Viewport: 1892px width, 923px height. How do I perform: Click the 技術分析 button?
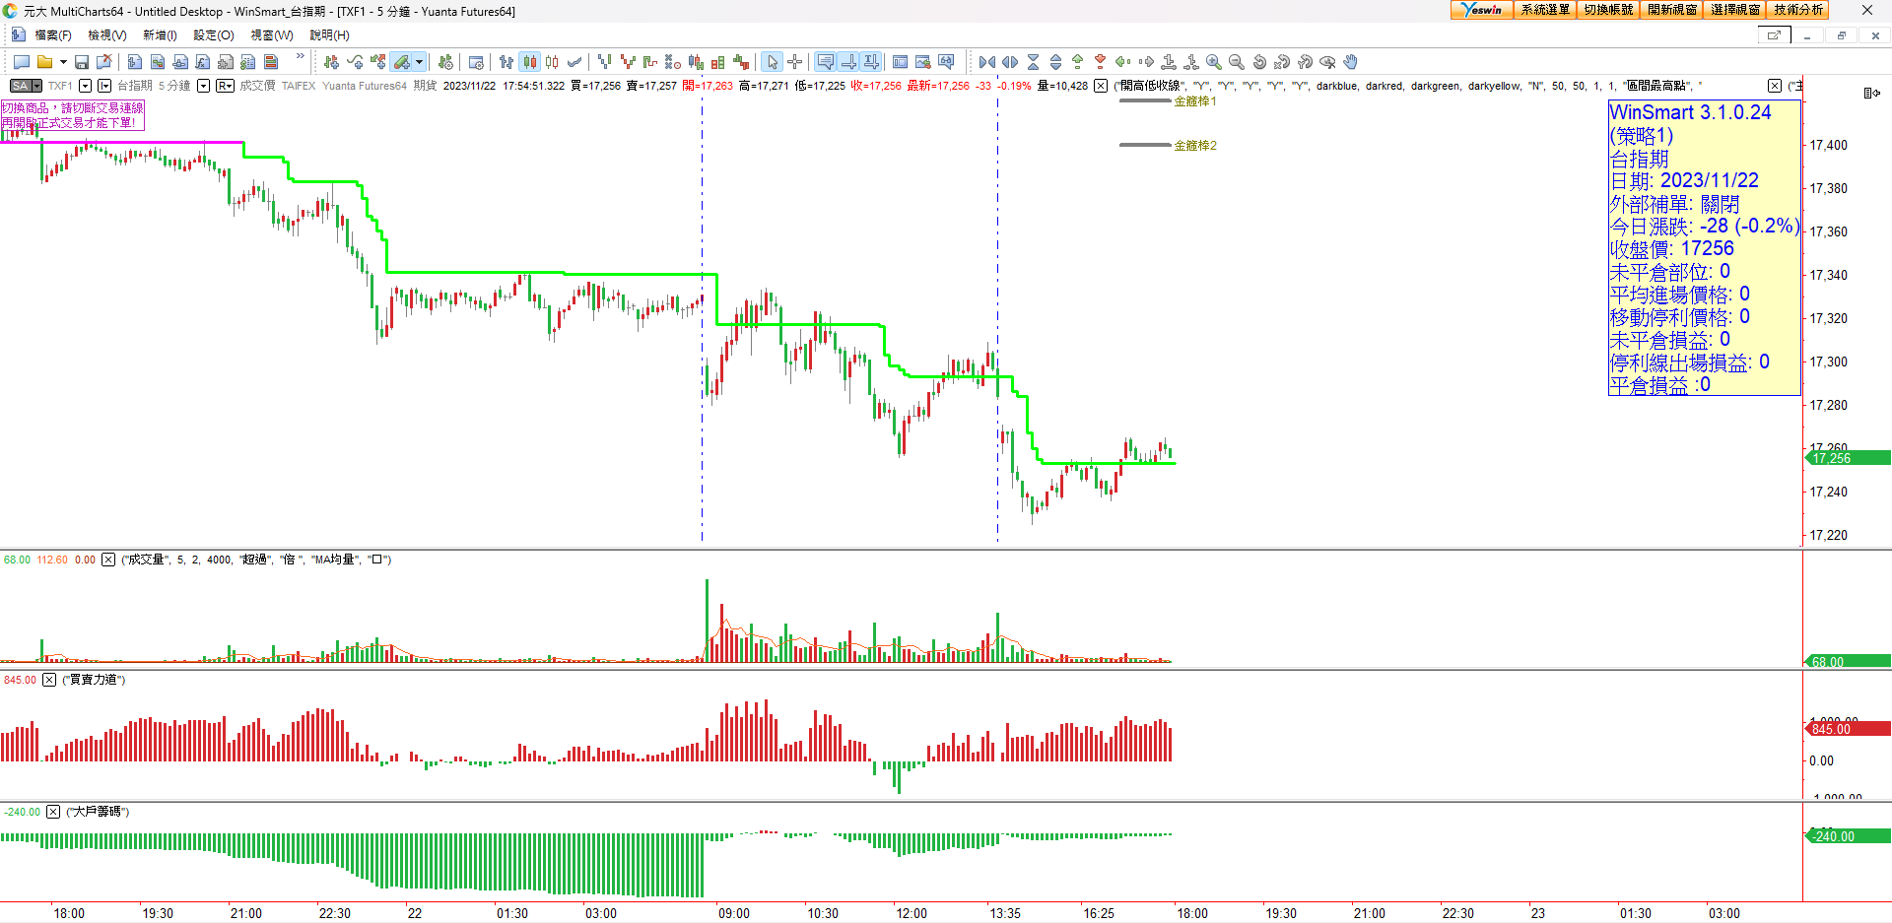click(x=1798, y=10)
